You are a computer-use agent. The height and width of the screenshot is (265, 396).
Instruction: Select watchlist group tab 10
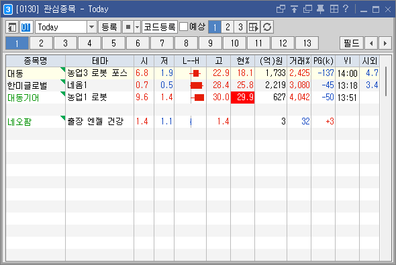pos(235,43)
